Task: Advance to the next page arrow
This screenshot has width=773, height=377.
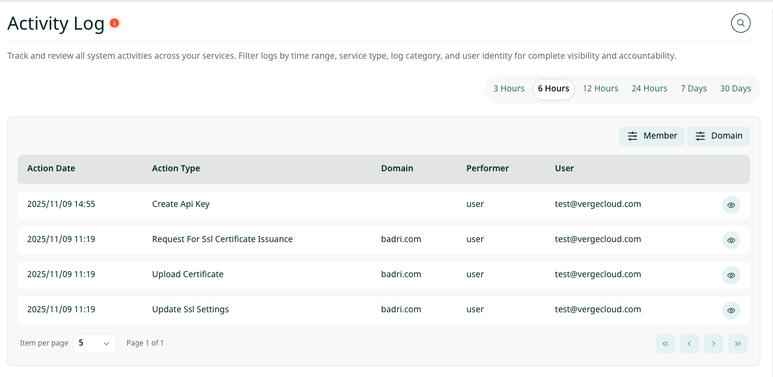Action: click(713, 344)
